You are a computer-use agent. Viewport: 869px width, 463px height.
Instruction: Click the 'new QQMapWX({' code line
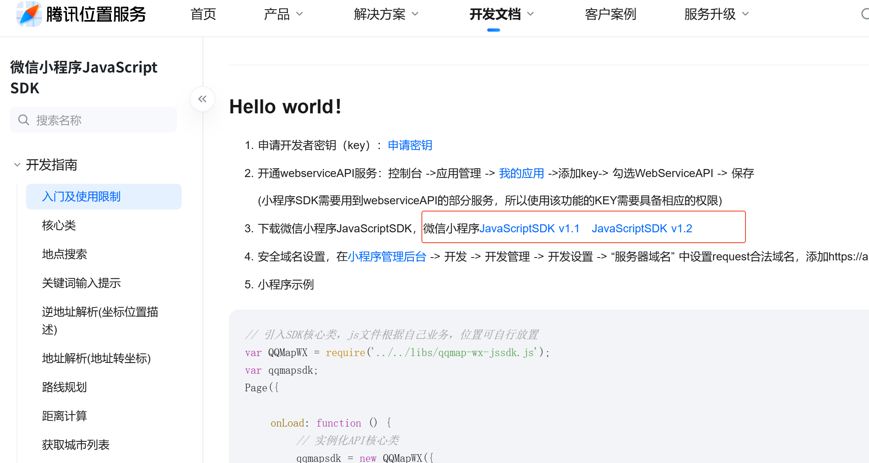(365, 458)
